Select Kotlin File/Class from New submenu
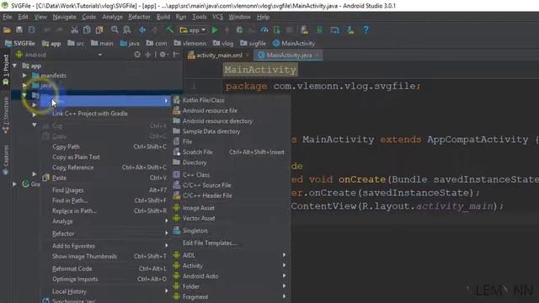539x303 pixels. [203, 100]
